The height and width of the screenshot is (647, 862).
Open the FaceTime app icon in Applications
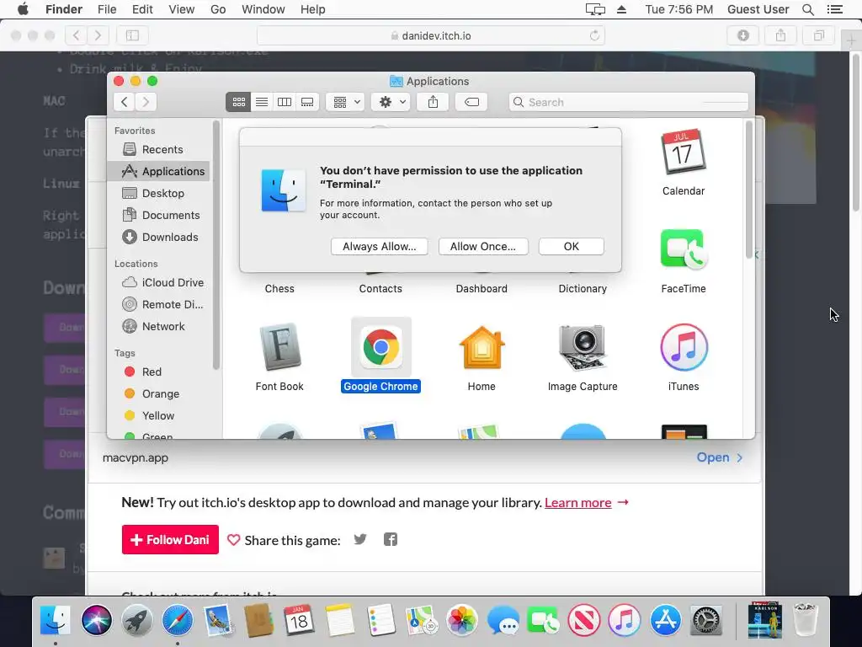[684, 249]
